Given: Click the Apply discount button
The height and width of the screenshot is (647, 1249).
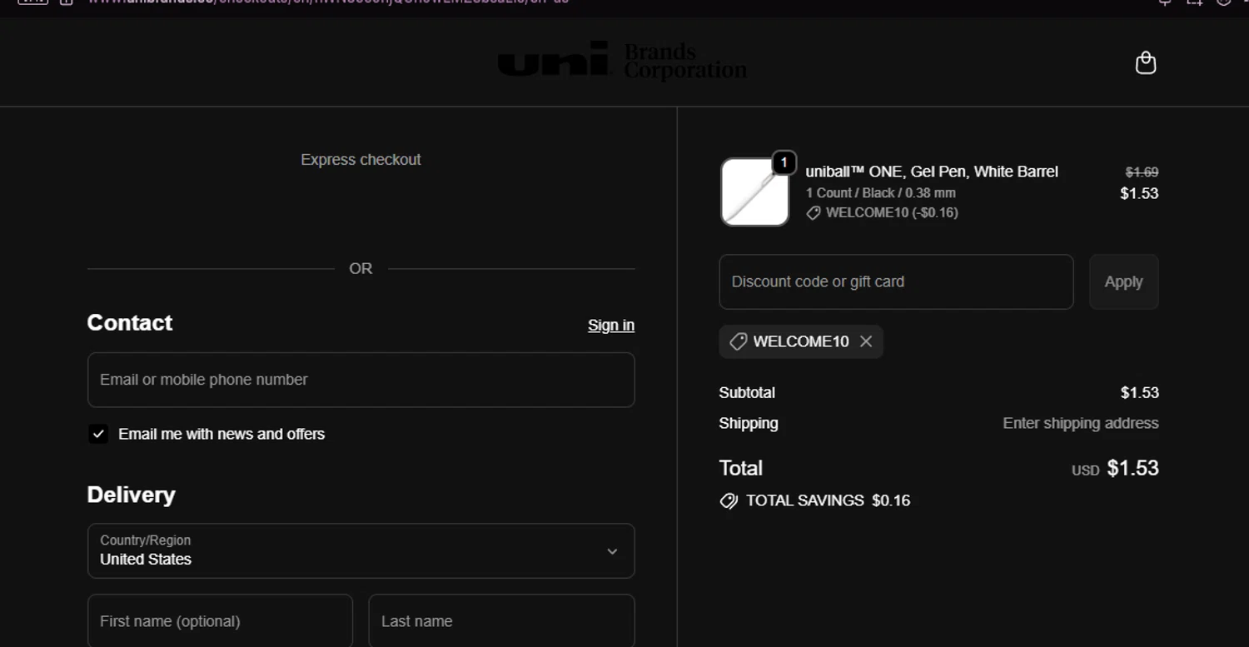Looking at the screenshot, I should [1123, 281].
